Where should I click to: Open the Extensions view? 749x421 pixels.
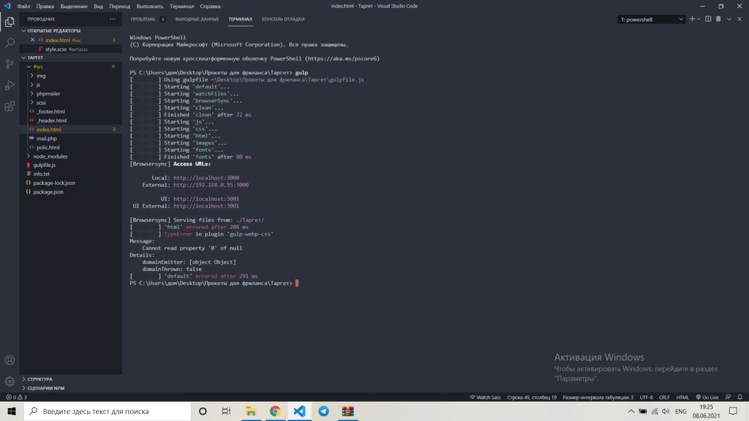[9, 106]
